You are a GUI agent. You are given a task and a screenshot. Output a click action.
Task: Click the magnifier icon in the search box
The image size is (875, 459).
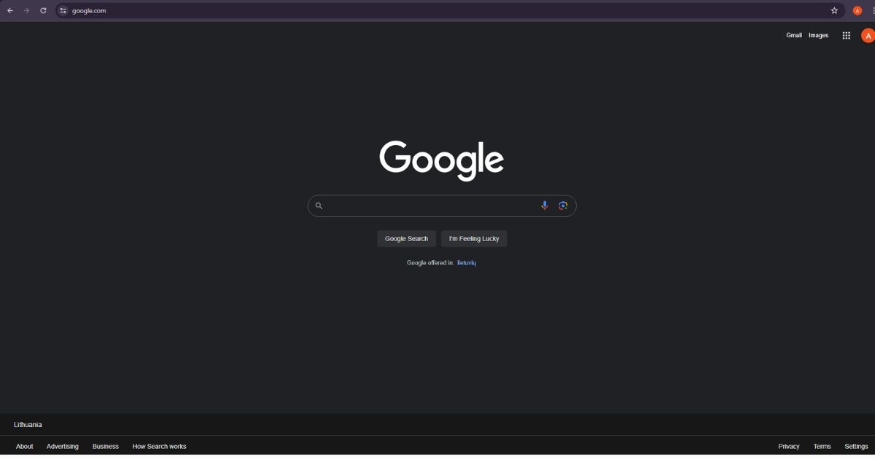click(319, 205)
